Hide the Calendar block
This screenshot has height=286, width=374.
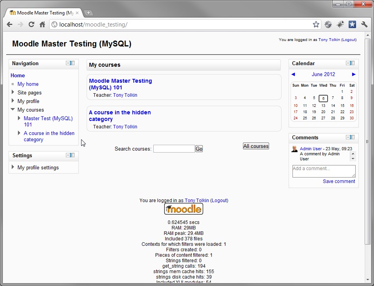[x=348, y=63]
